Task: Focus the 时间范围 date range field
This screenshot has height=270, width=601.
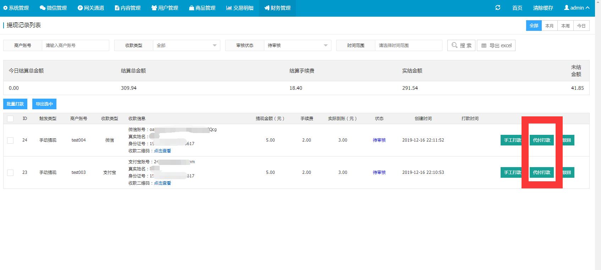Action: coord(409,45)
